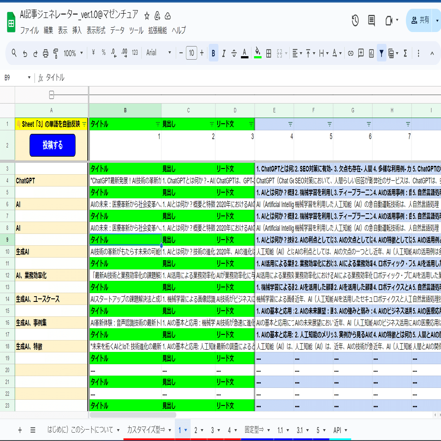441x441 pixels.
Task: Open filter dropdown in 見出し header
Action: pos(212,124)
